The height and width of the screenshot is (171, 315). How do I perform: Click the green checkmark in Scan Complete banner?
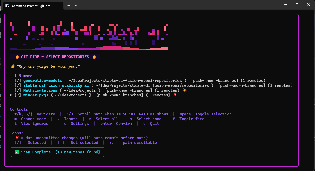(17, 152)
